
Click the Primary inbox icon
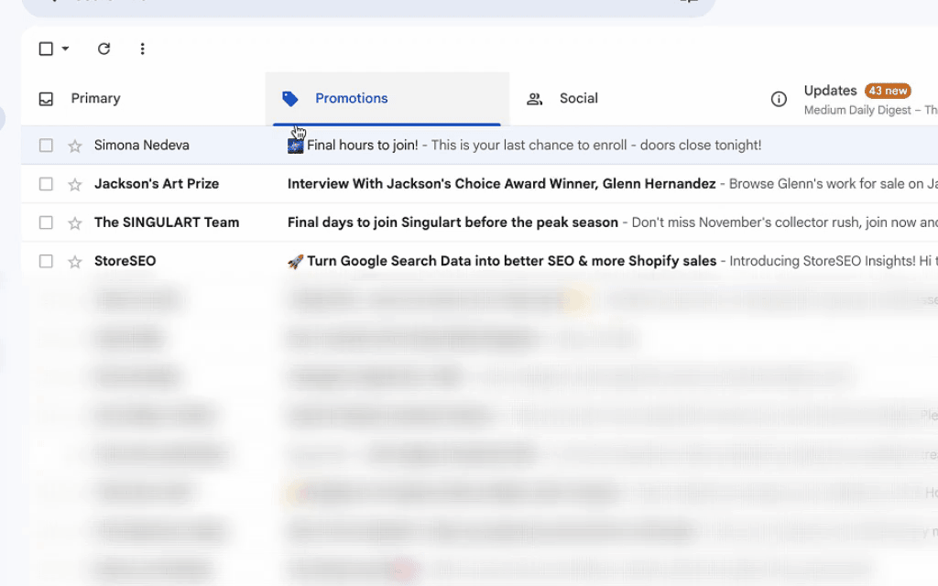pyautogui.click(x=46, y=99)
